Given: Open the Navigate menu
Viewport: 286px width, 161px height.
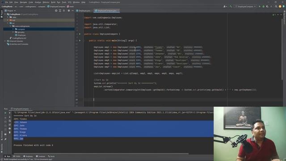Looking at the screenshot, I should click(23, 2).
